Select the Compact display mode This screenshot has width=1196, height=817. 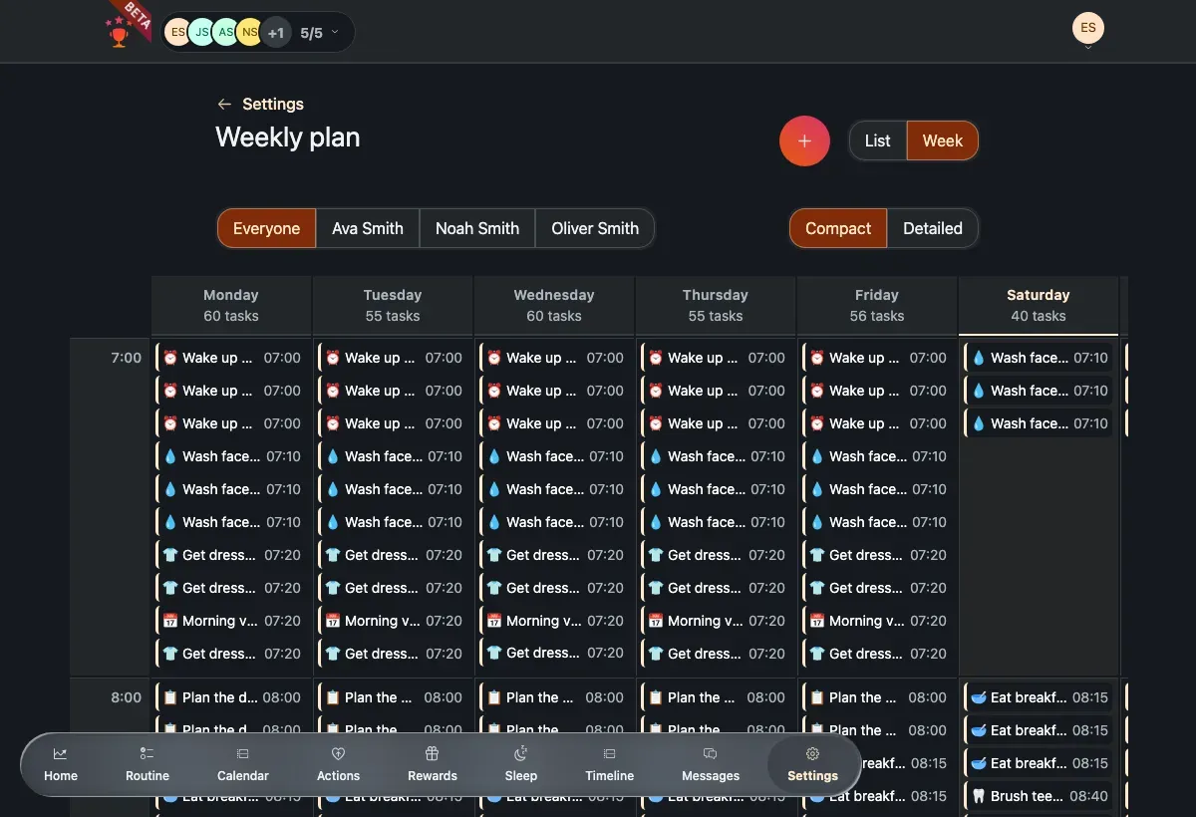(x=838, y=228)
